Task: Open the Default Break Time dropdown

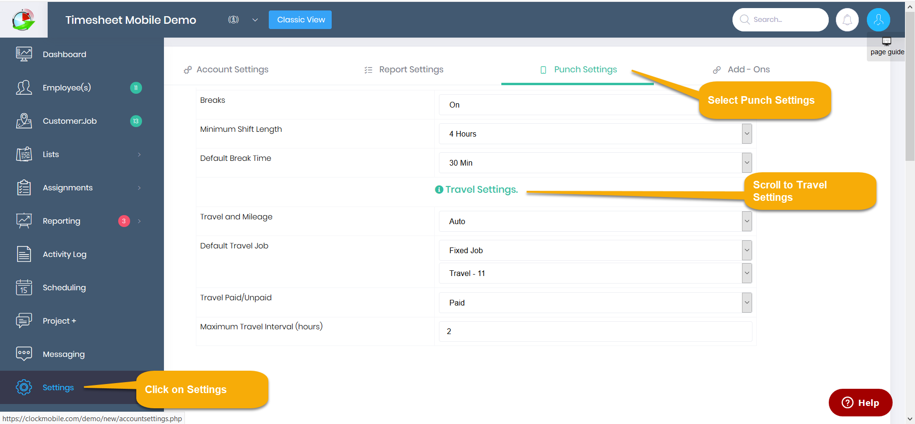Action: coord(595,163)
